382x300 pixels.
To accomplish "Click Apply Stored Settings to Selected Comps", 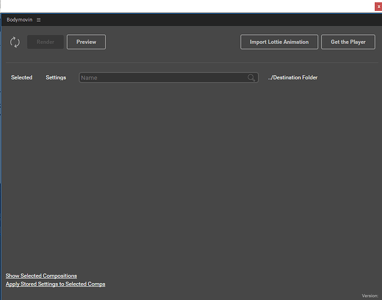I will coord(56,284).
